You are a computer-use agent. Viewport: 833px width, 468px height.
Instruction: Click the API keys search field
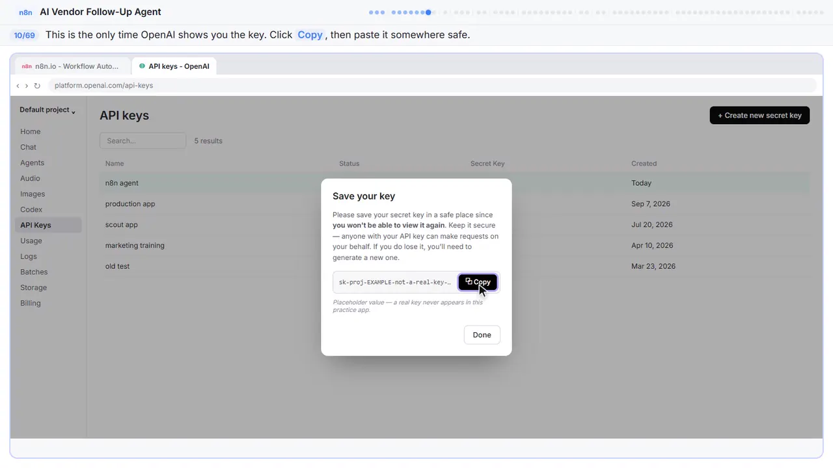143,140
